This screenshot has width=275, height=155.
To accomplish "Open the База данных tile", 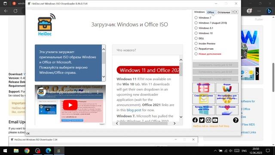I will [x=204, y=88].
